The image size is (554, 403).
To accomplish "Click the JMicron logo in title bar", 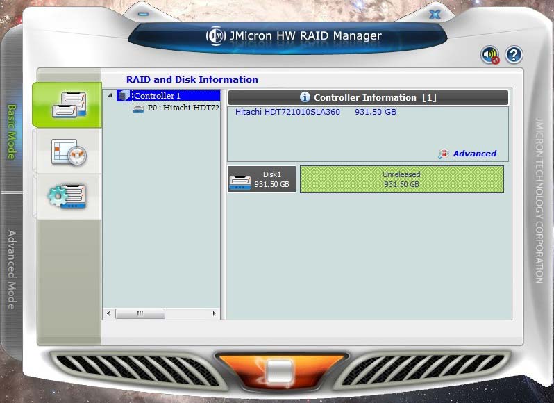I will point(217,36).
